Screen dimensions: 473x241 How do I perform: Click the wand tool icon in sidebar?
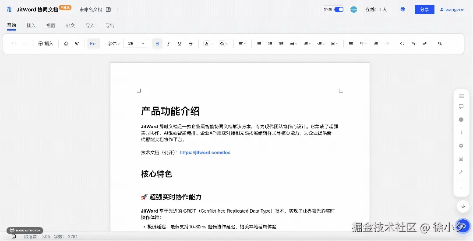coord(461,172)
